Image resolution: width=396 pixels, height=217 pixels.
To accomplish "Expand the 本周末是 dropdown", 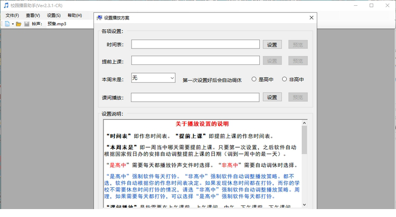I will 172,78.
